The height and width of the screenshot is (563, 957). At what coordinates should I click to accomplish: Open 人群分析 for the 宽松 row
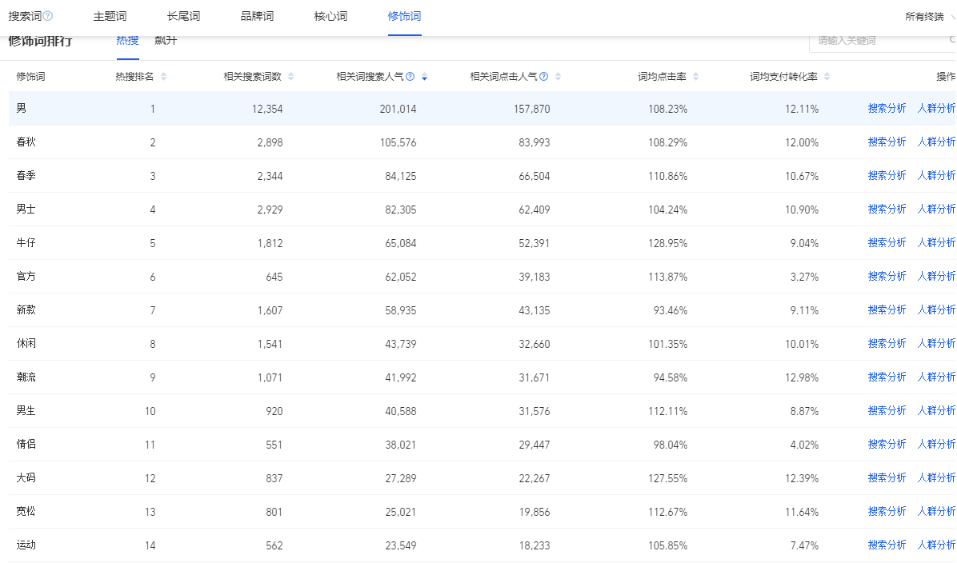point(936,511)
